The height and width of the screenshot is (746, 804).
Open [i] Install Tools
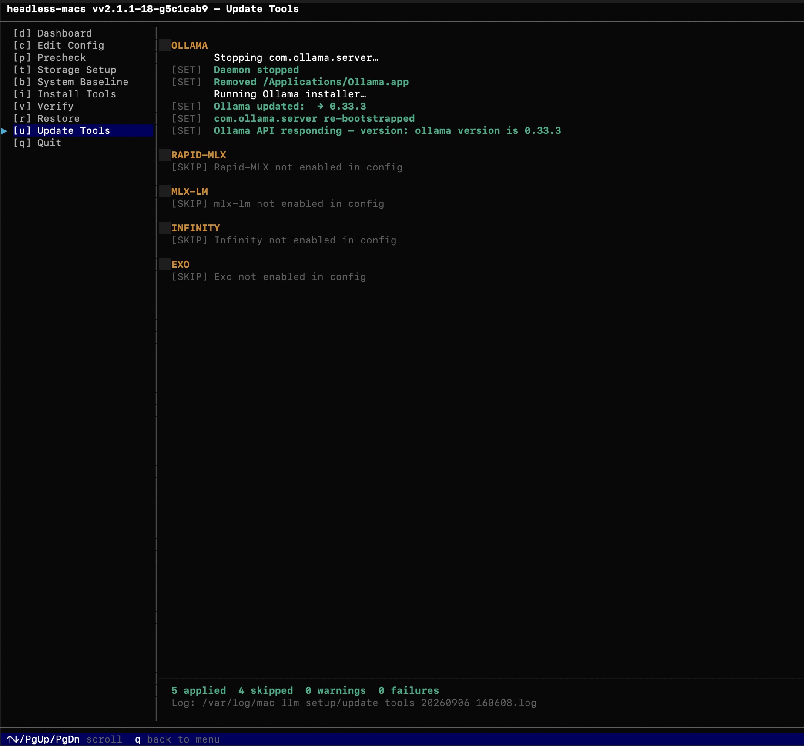click(65, 94)
